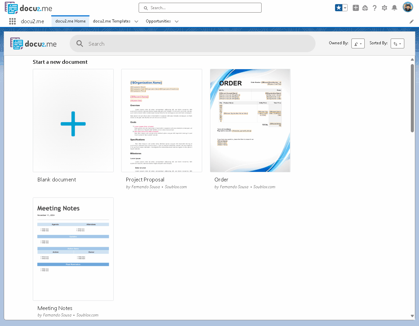Click the docu2.me app name label

click(x=32, y=21)
